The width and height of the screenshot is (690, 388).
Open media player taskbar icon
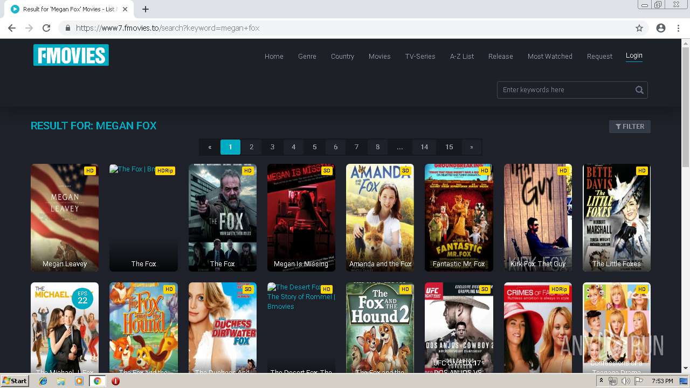coord(79,381)
